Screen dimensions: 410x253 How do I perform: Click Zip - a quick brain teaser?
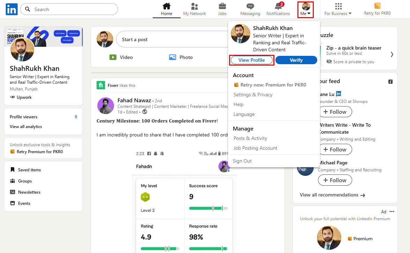click(354, 48)
